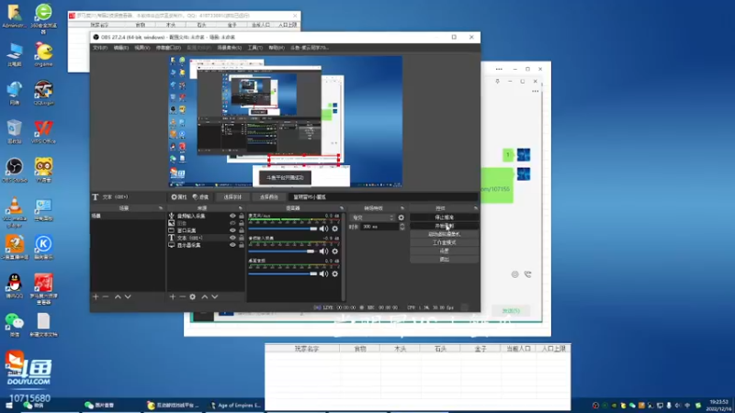
Task: Click the Exit button in Controls
Action: pos(444,259)
